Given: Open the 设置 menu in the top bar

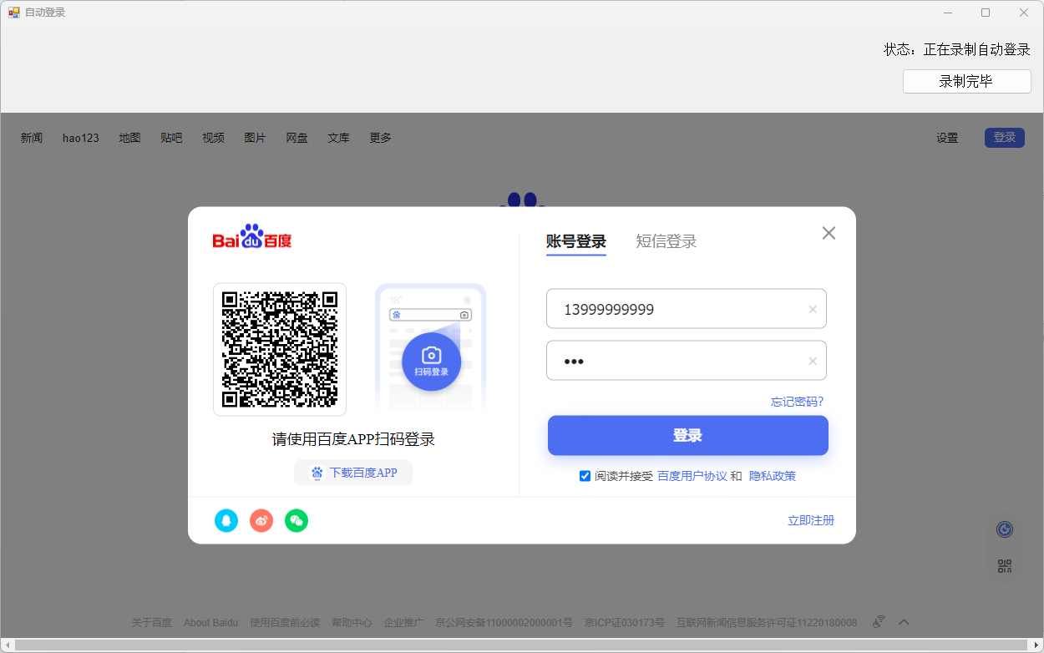Looking at the screenshot, I should [x=947, y=138].
